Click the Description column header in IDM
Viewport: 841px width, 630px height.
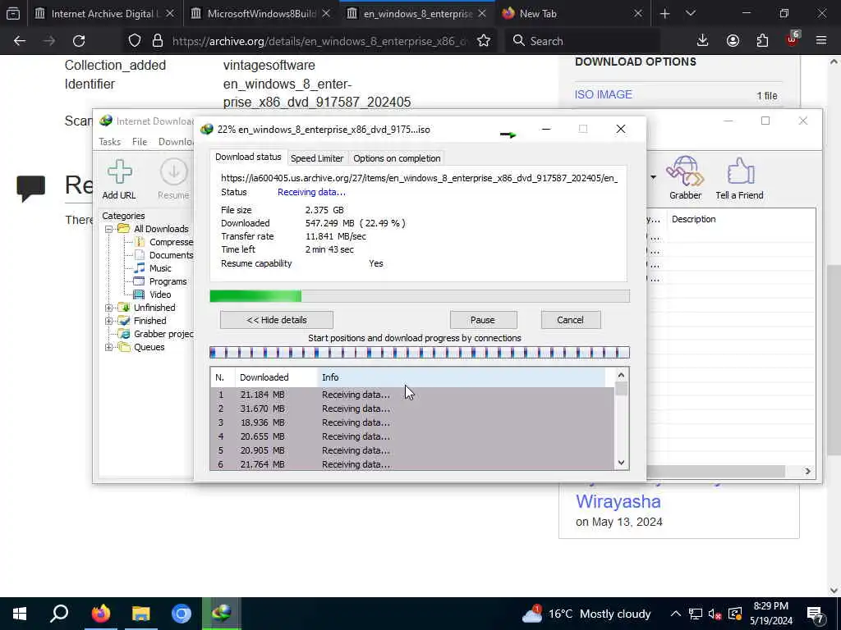[740, 219]
